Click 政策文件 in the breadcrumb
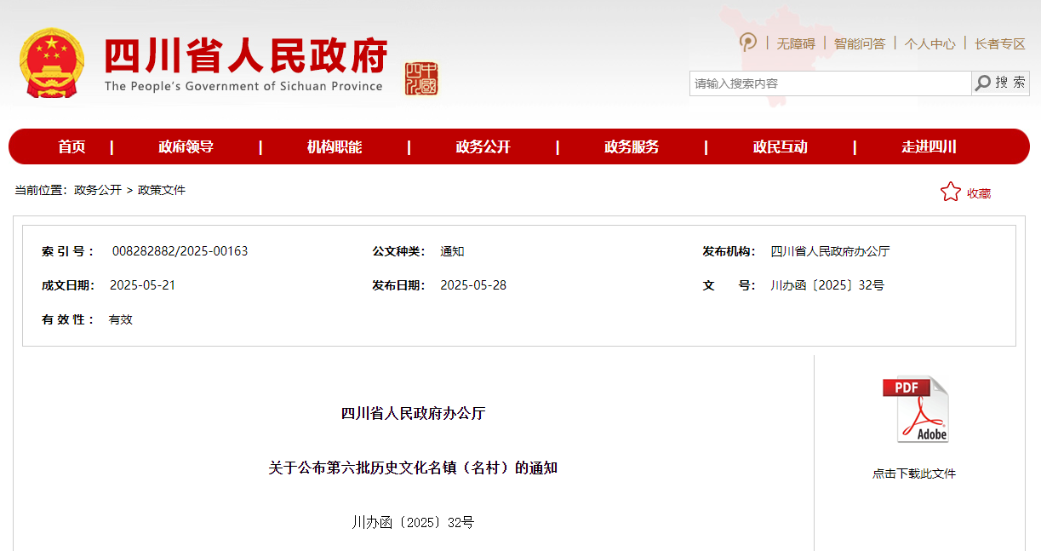 click(x=162, y=190)
